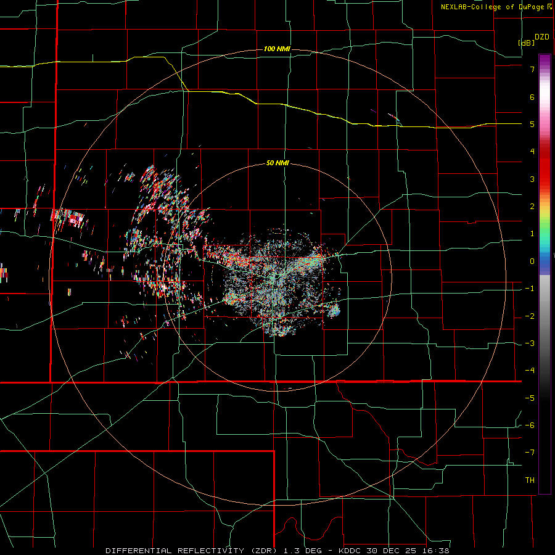
Task: Click the 1.3 DEG elevation angle text
Action: 303,551
